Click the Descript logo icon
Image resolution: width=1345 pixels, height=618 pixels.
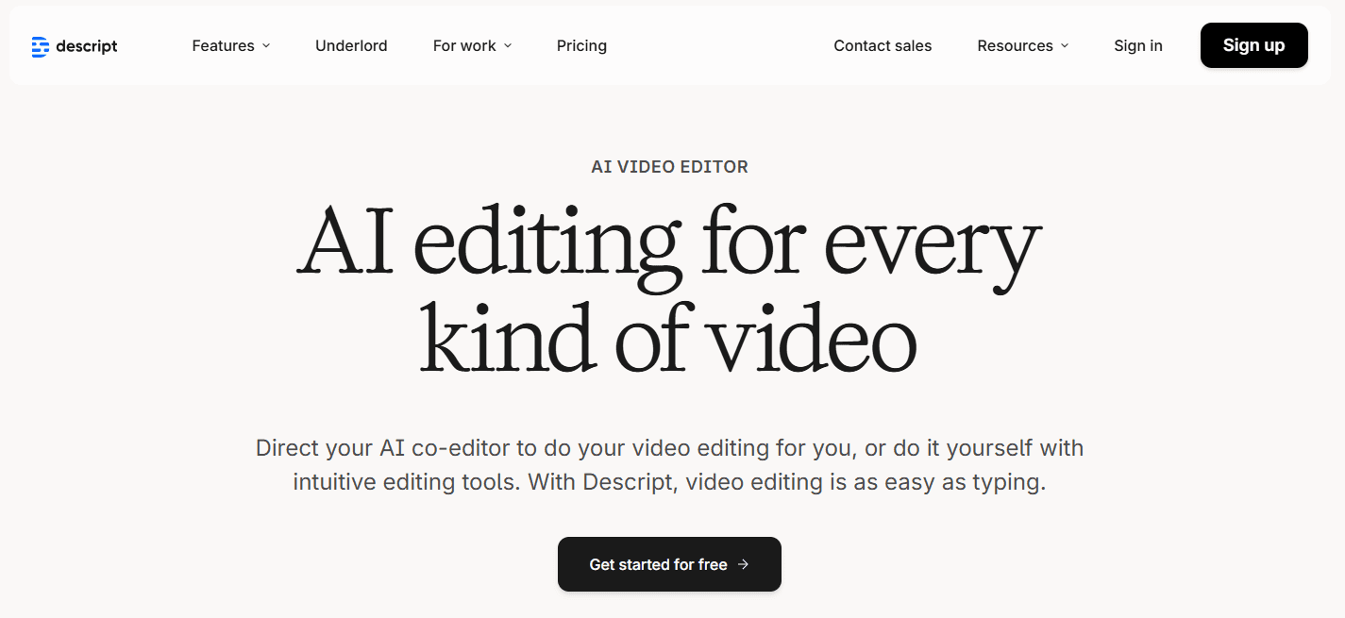coord(40,46)
